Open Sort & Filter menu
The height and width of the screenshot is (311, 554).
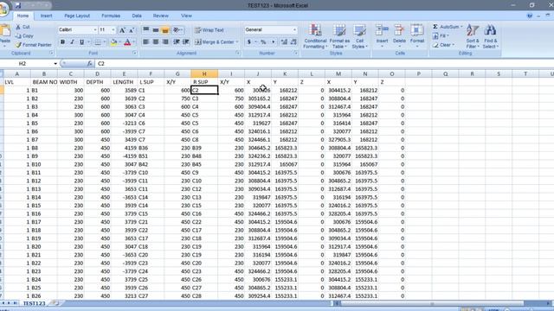point(473,36)
